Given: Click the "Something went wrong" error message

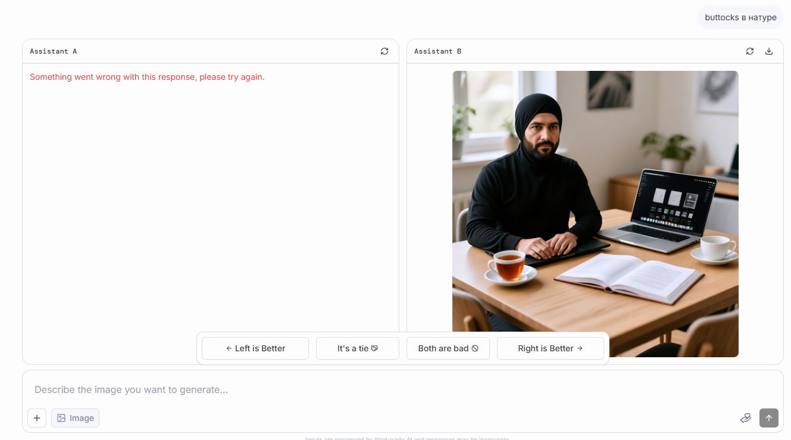Looking at the screenshot, I should tap(147, 77).
